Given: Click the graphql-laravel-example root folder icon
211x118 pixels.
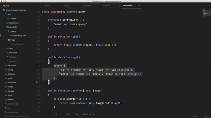Looking at the screenshot, I should [4, 10].
